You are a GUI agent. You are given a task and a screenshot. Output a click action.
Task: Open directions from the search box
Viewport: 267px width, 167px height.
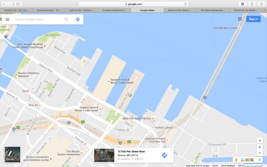tap(78, 19)
